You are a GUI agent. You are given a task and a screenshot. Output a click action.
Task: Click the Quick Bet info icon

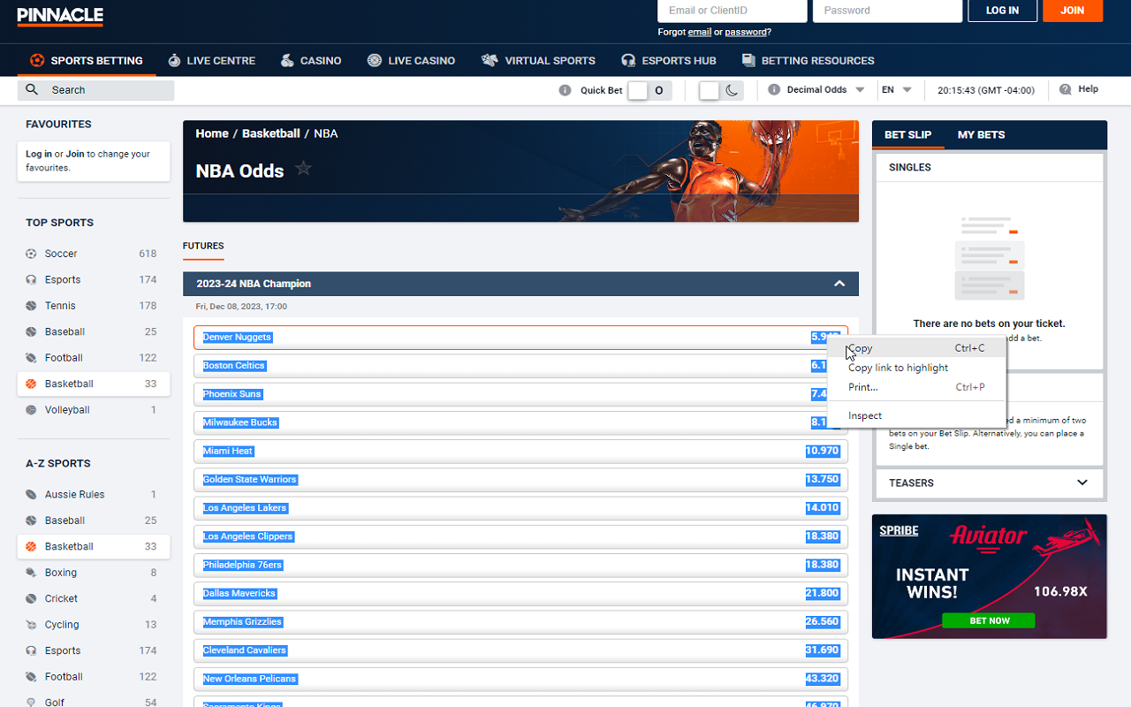(565, 90)
